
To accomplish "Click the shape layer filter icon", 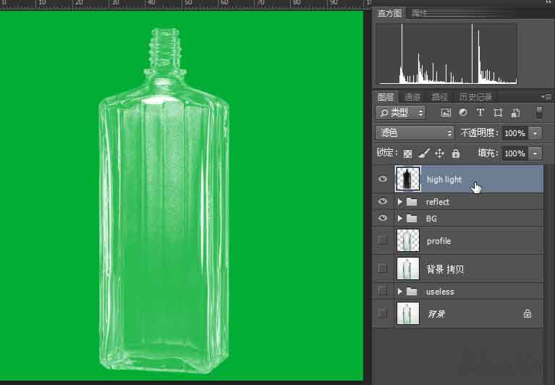I will click(498, 113).
